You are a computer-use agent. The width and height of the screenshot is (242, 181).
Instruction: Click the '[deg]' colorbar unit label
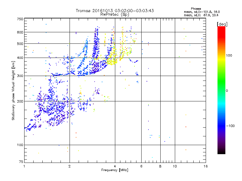click(x=222, y=24)
